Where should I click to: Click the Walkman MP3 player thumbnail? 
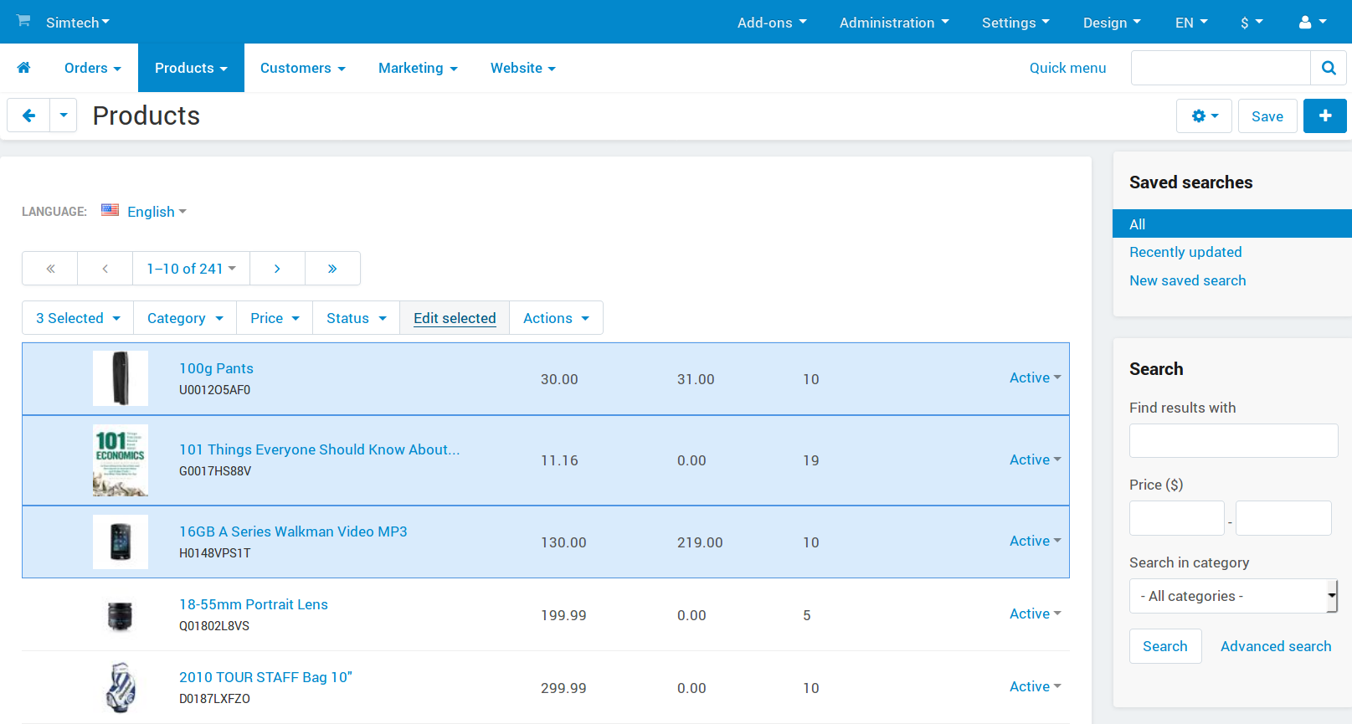121,542
